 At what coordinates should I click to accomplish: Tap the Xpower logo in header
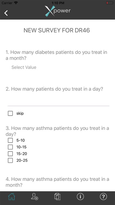[x=58, y=11]
